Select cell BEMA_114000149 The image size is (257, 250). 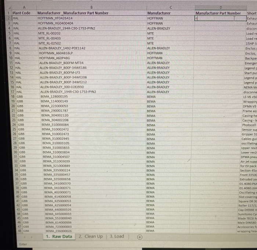(93, 101)
